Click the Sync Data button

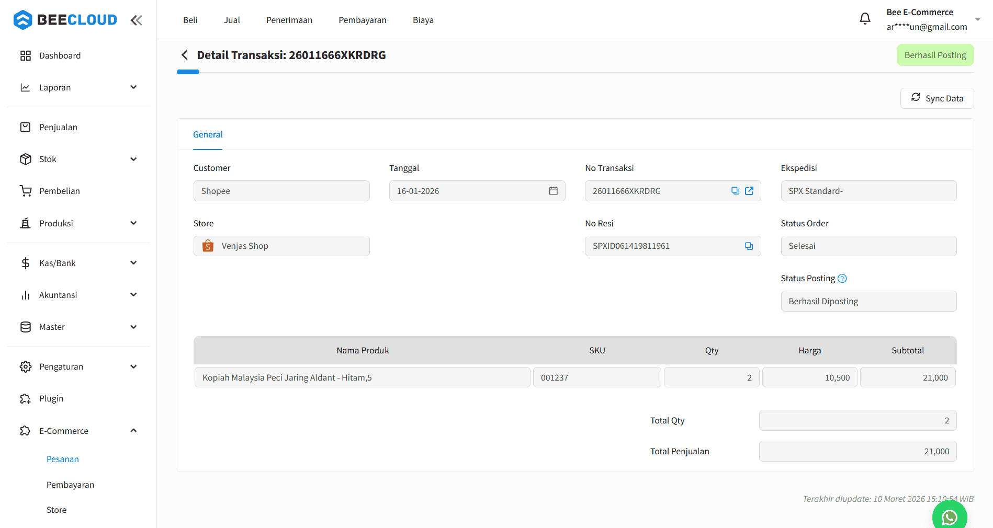click(x=936, y=98)
